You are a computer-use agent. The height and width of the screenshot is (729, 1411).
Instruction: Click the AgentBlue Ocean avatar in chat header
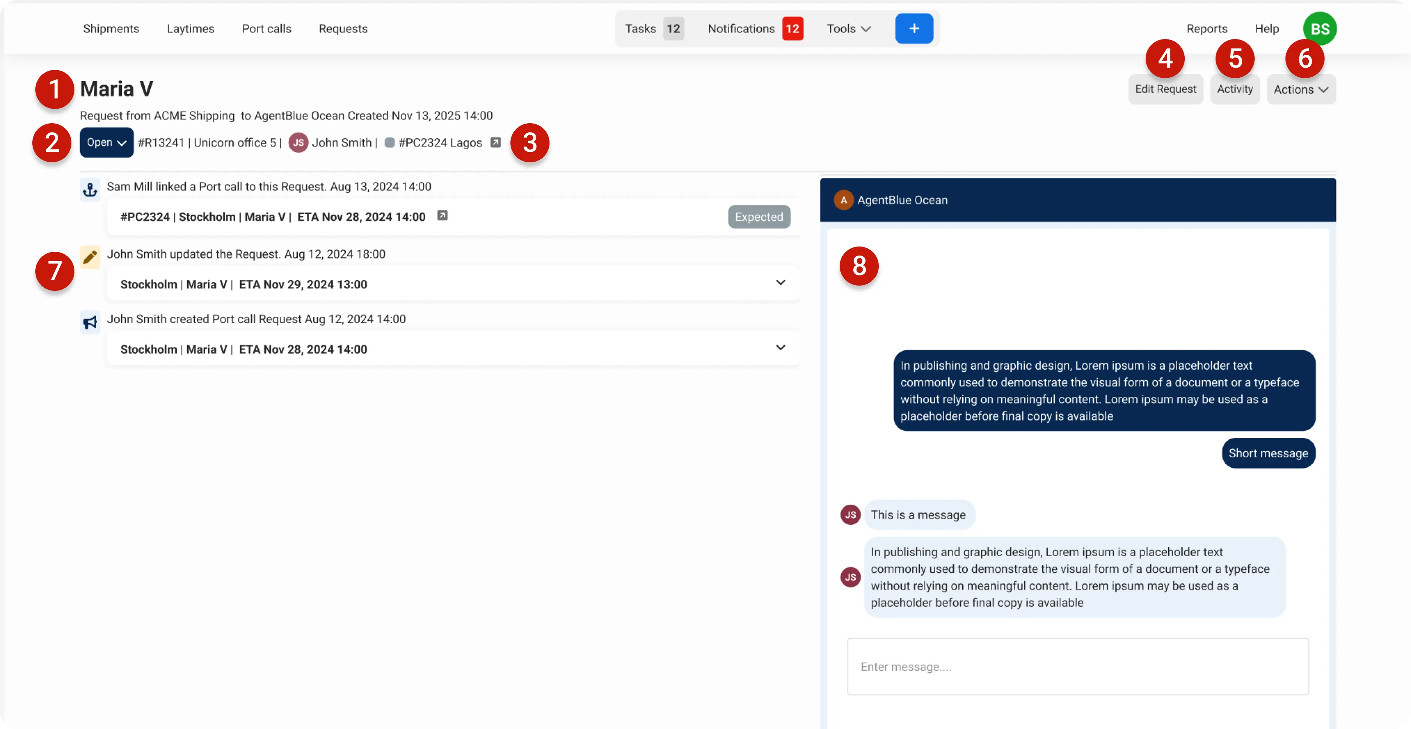843,200
